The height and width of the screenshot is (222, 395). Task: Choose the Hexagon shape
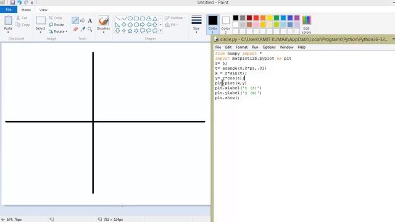tap(136, 25)
